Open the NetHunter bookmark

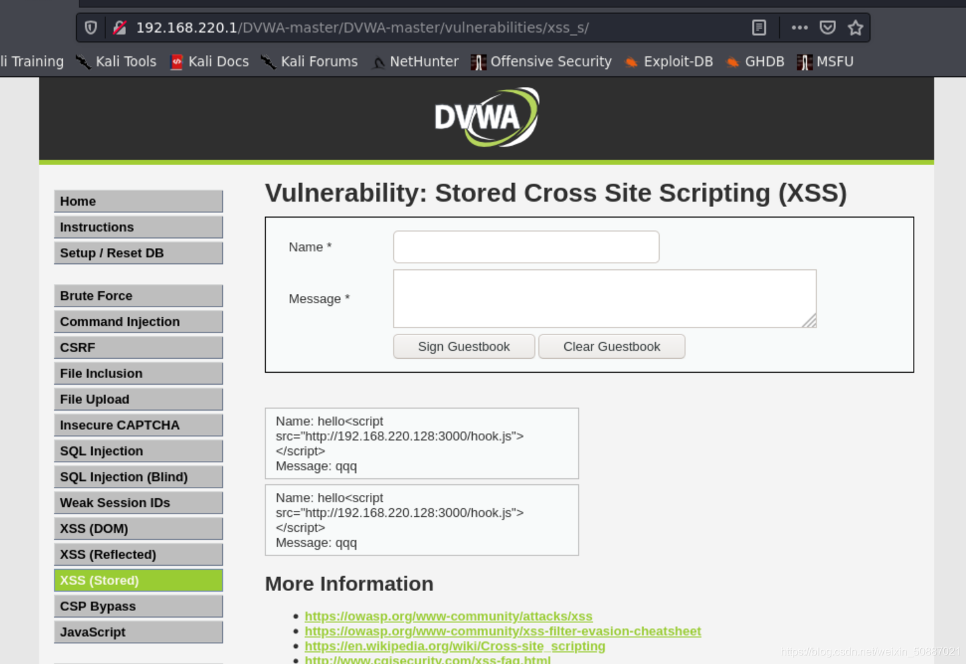tap(415, 62)
